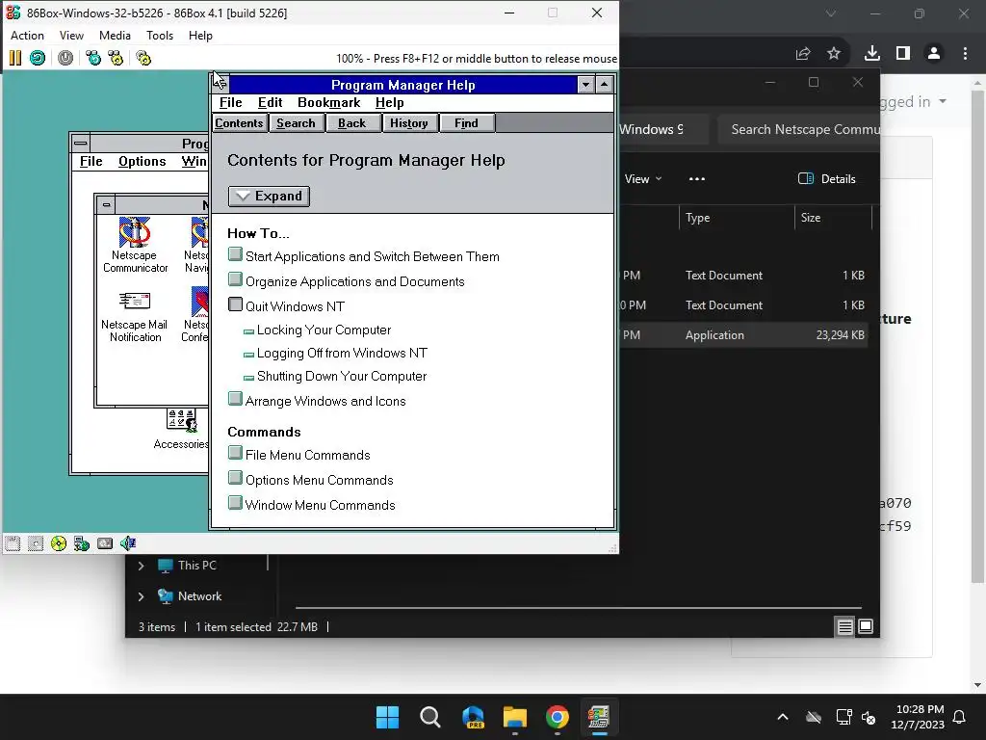Open Explorer See more ellipsis menu
Screen dimensions: 986x740
[x=697, y=178]
